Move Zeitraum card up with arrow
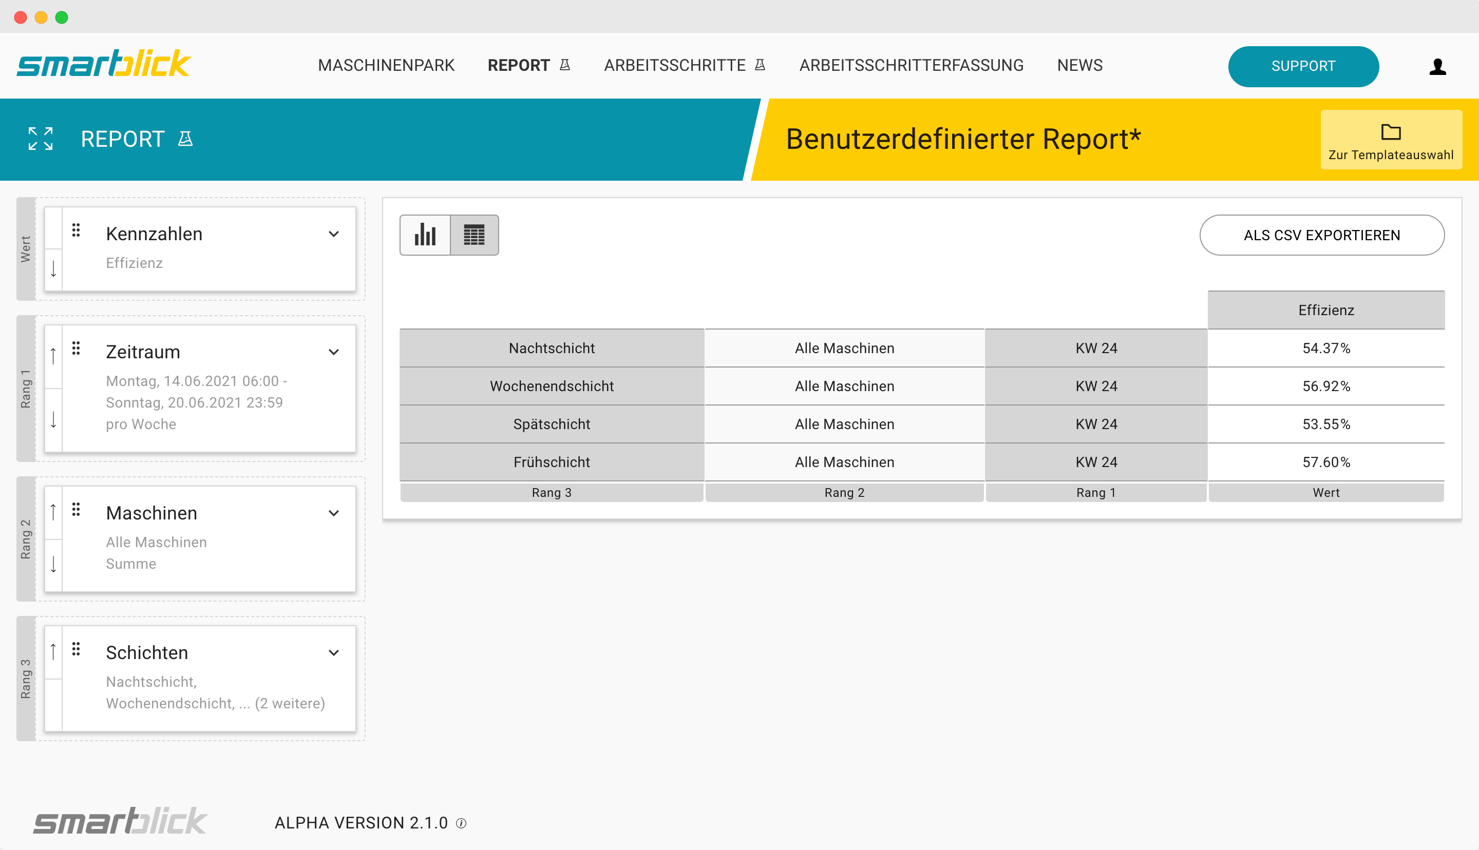1479x850 pixels. (x=53, y=356)
